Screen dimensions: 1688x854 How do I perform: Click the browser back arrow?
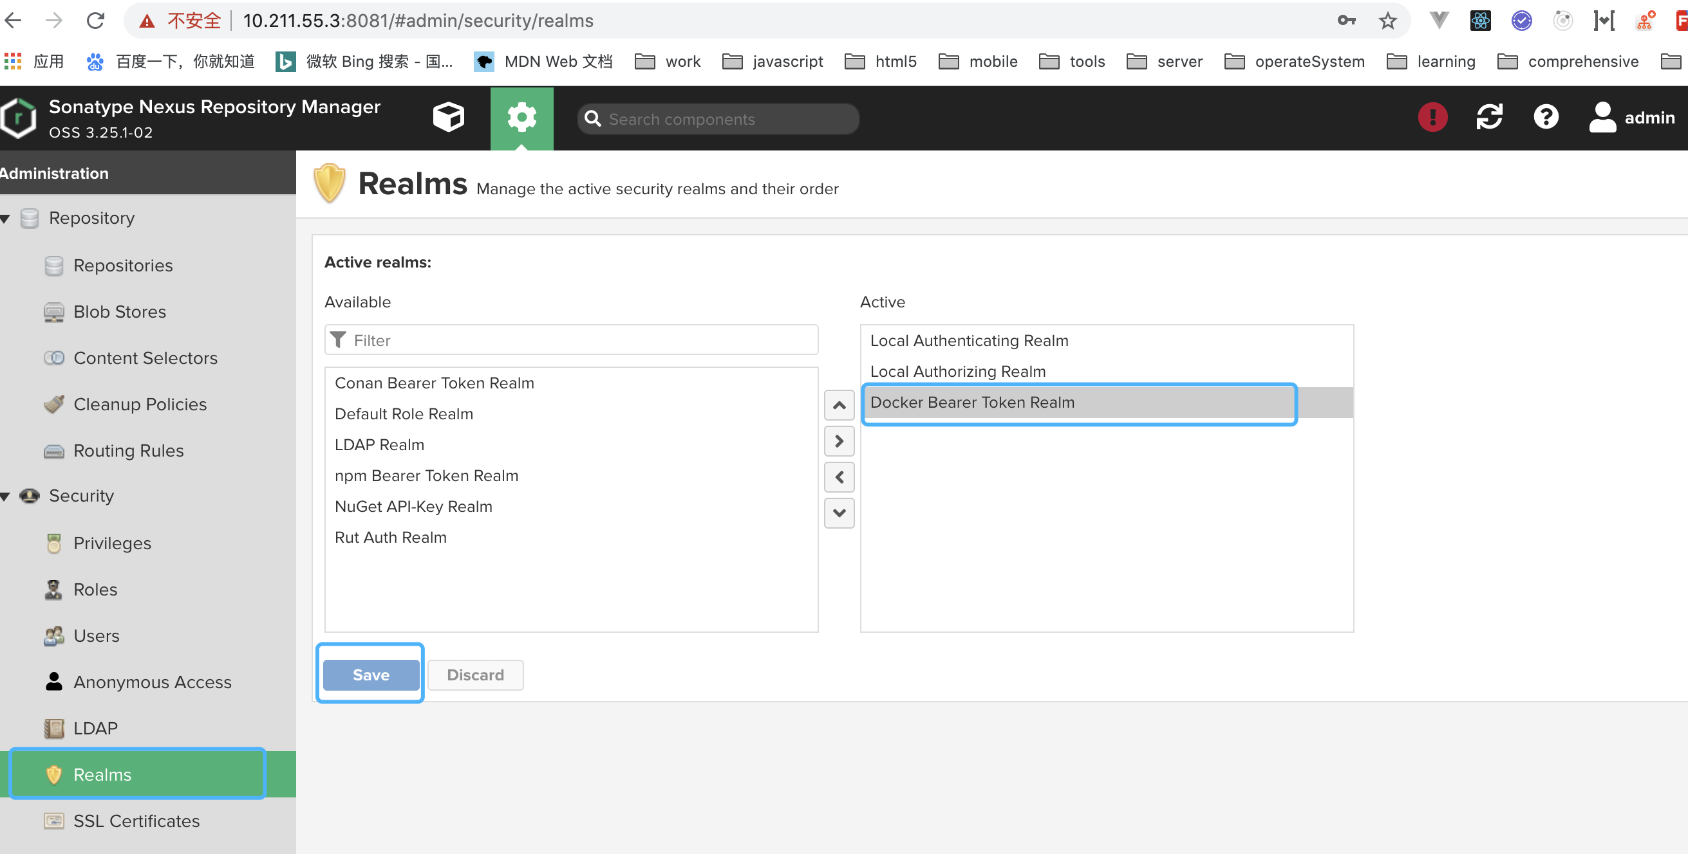14,21
